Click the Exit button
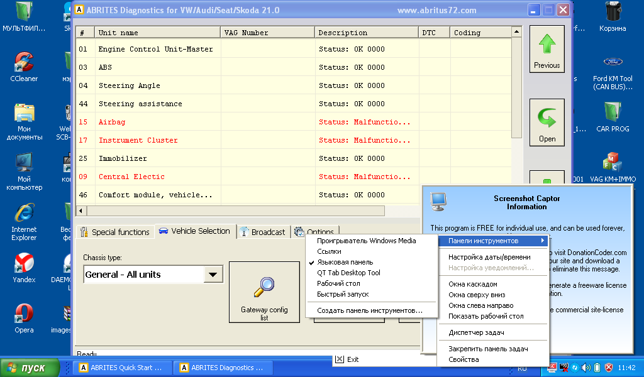Screen dimensions: 644x377 click(347, 359)
